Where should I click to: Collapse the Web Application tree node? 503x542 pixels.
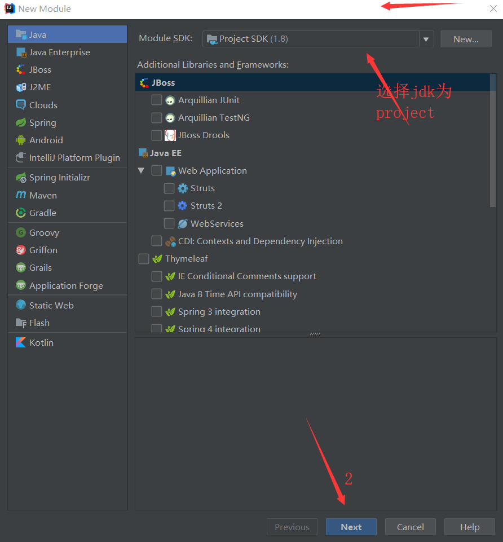click(141, 170)
